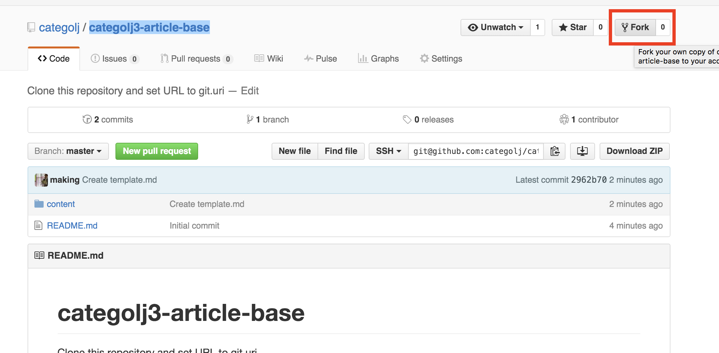Star this repository

click(x=573, y=27)
